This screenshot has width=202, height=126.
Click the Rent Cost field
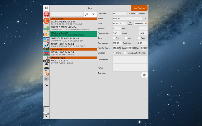click(x=143, y=43)
